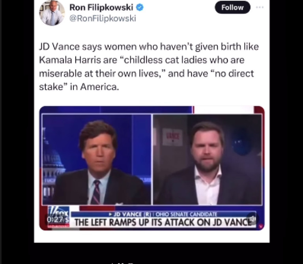Screen dimensions: 303x264
Task: Unmute the video using the speaker icon
Action: pyautogui.click(x=253, y=219)
